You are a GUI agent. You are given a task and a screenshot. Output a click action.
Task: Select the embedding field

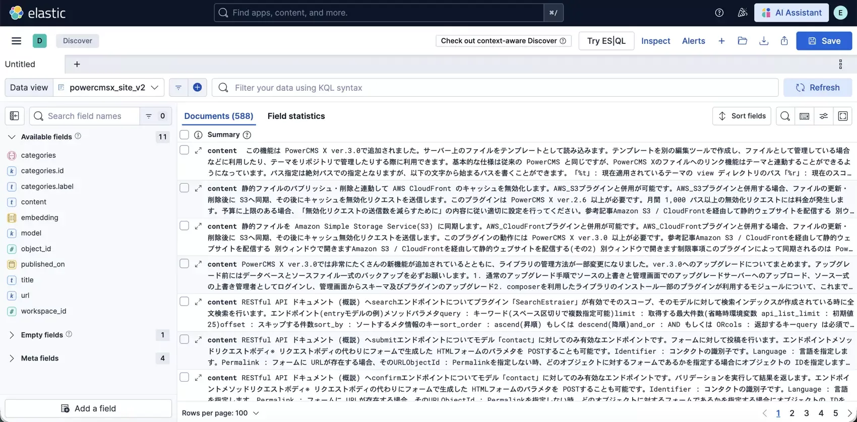[39, 217]
